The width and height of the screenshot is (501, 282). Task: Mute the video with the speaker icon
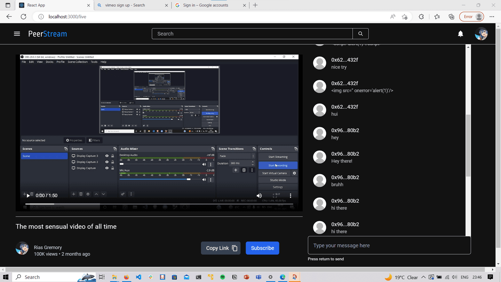pos(259,196)
